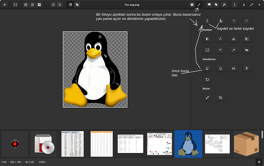264x166 pixels.
Task: Click the Save As icon in the edit panel
Action: click(x=220, y=21)
